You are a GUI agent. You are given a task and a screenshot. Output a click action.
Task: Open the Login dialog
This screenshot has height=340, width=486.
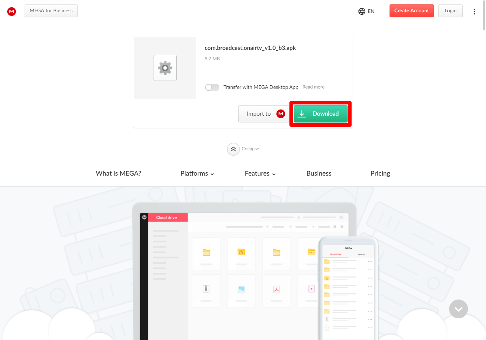[451, 11]
